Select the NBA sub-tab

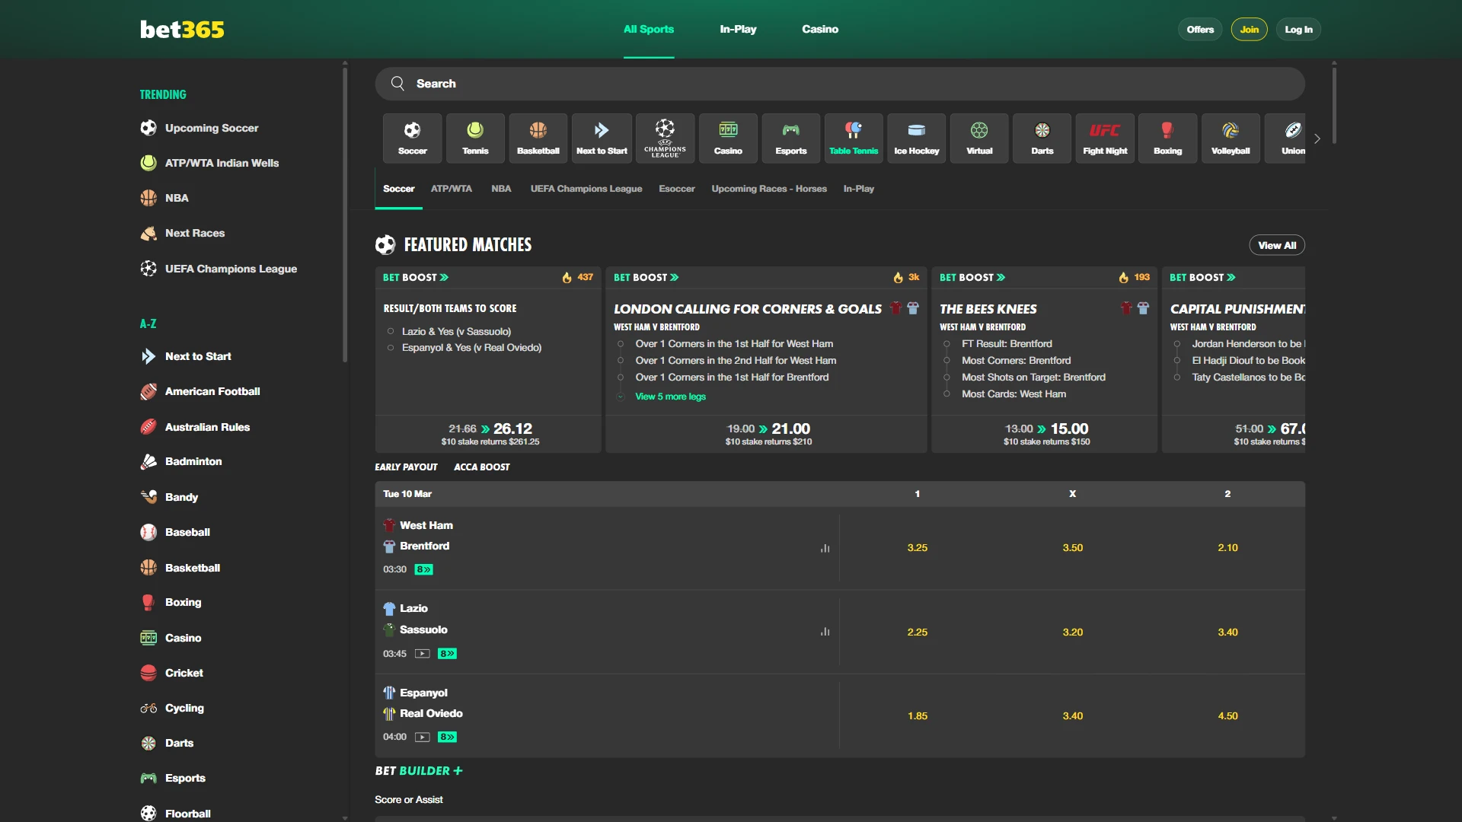501,189
